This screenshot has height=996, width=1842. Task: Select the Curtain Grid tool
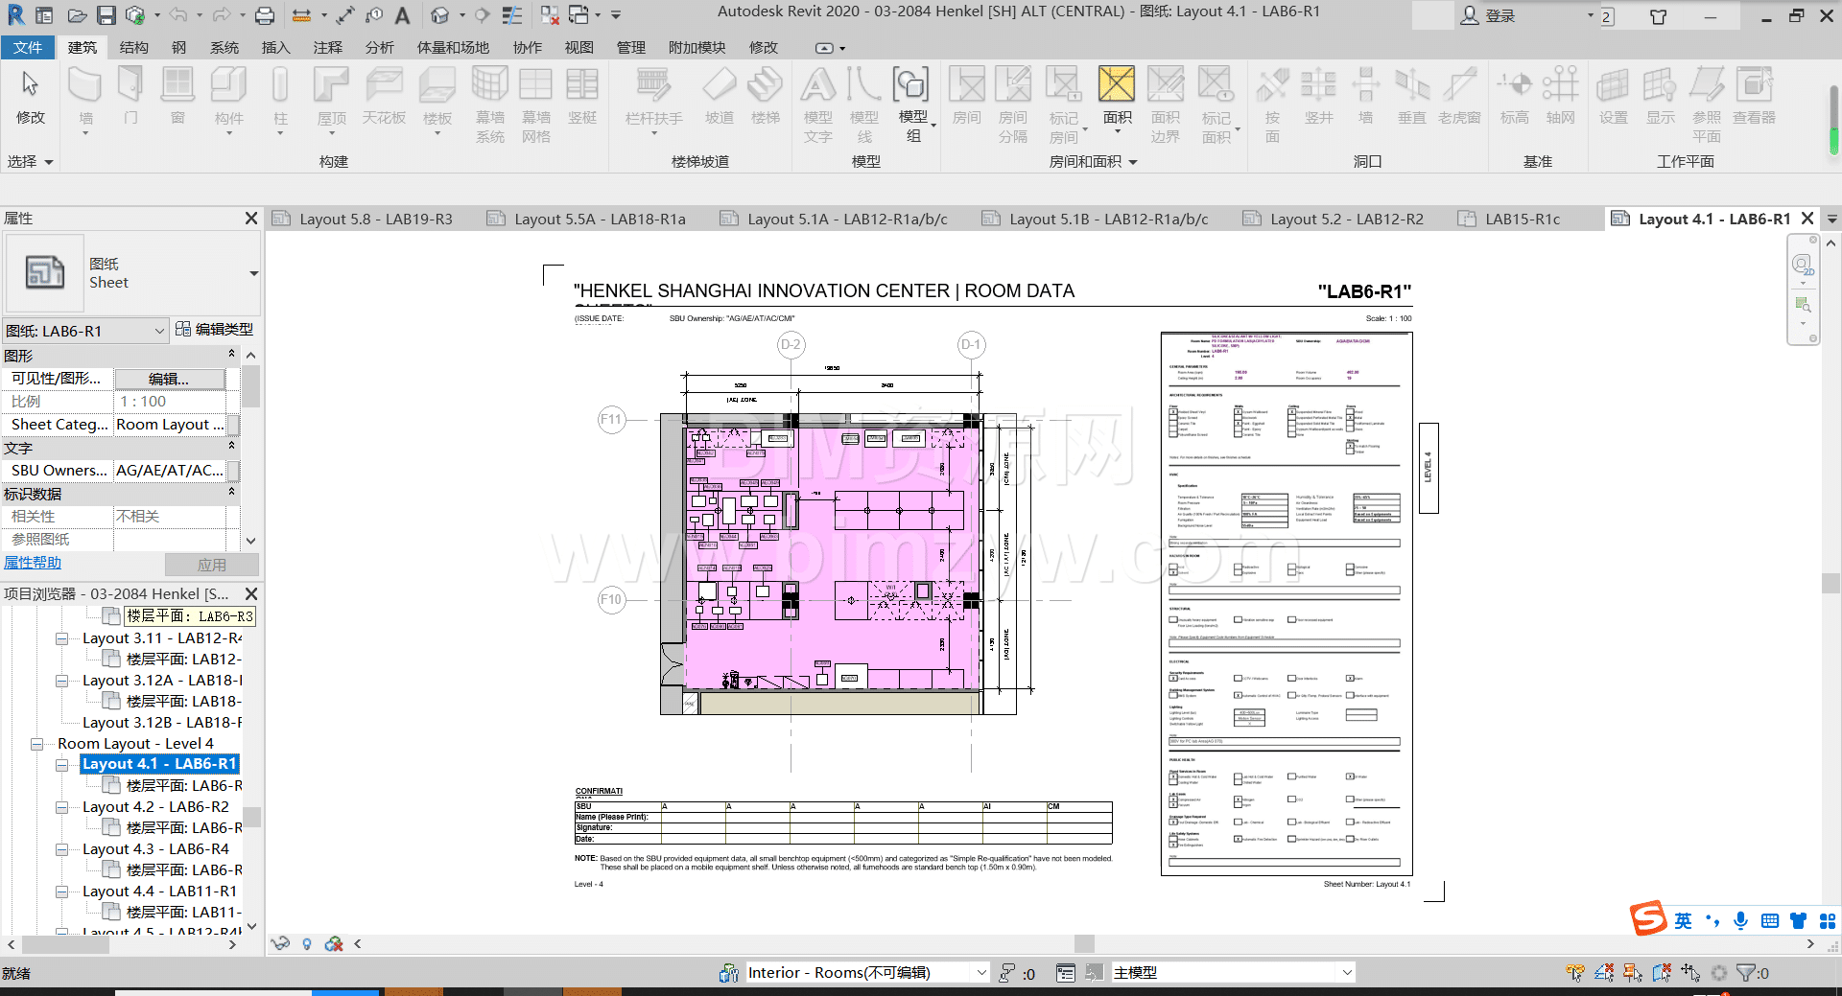[536, 105]
